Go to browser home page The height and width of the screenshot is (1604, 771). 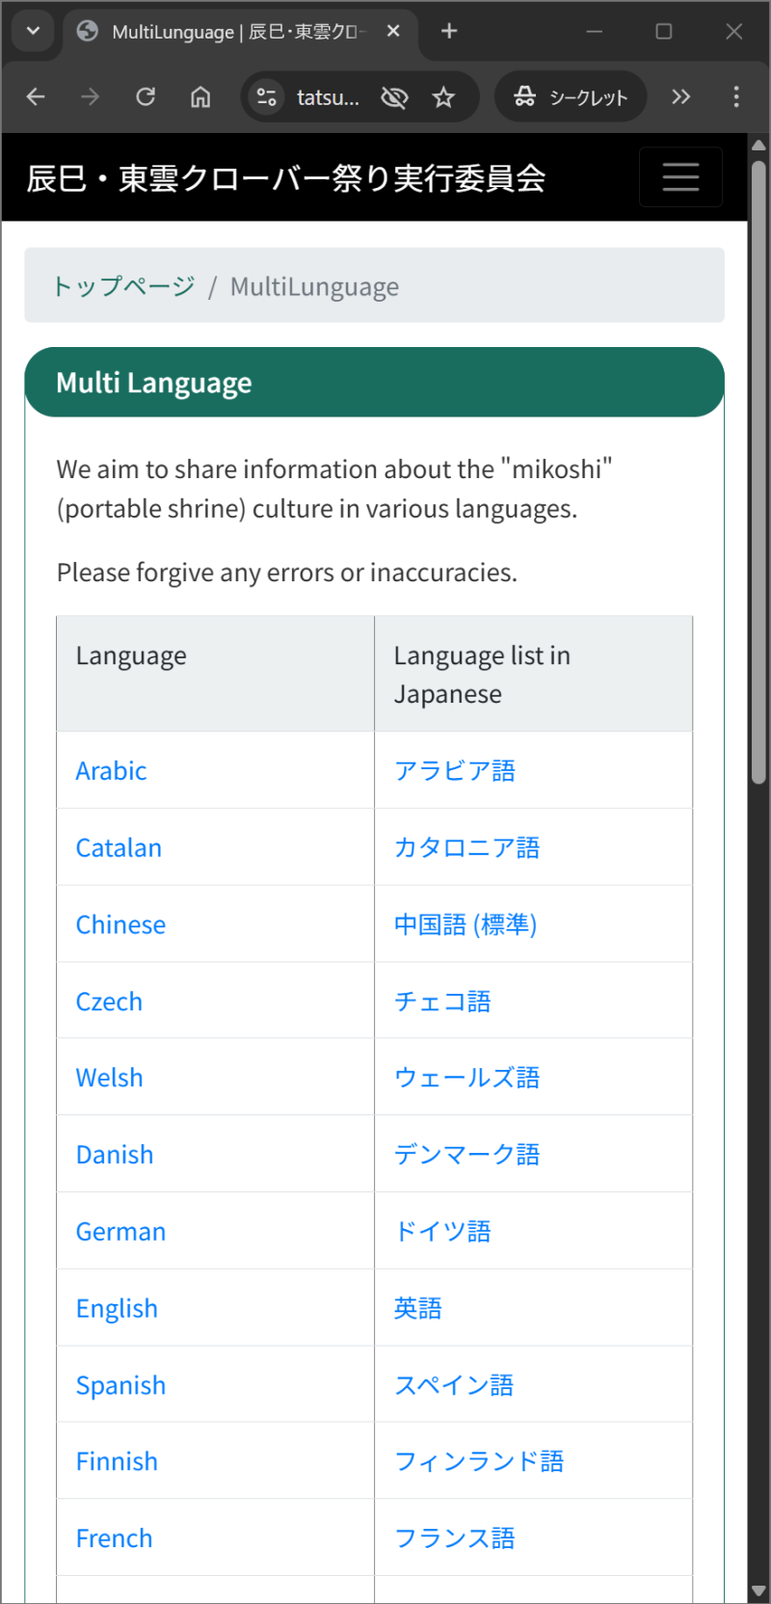coord(200,96)
